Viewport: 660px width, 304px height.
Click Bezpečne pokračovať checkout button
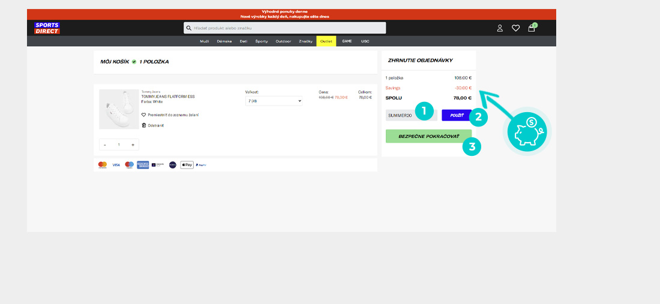[428, 136]
